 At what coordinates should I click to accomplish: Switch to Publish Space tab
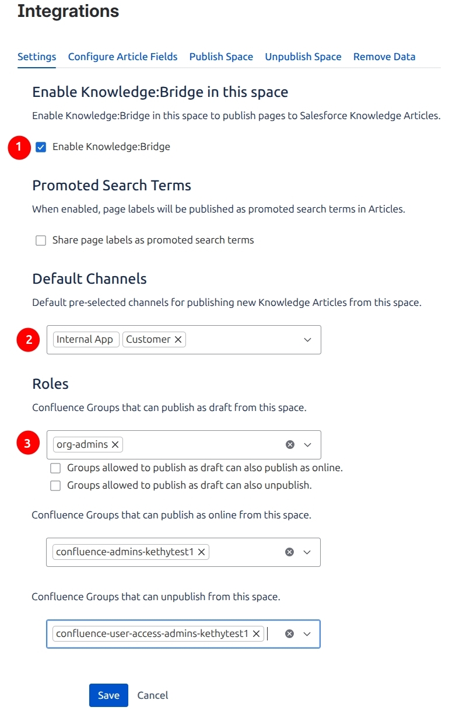[x=221, y=57]
